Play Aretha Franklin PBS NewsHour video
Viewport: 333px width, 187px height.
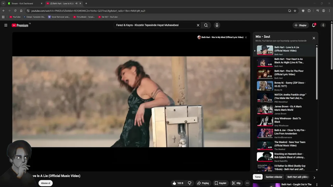[284, 98]
